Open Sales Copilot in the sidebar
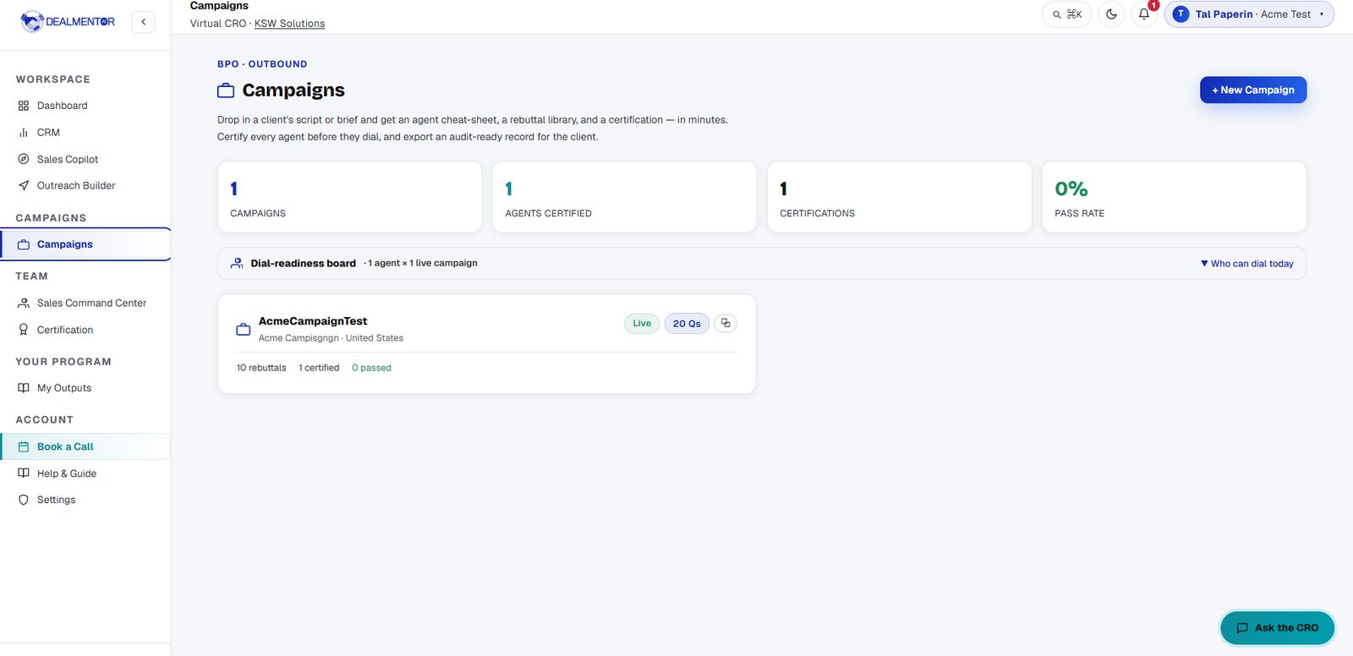The height and width of the screenshot is (656, 1353). pos(85,159)
